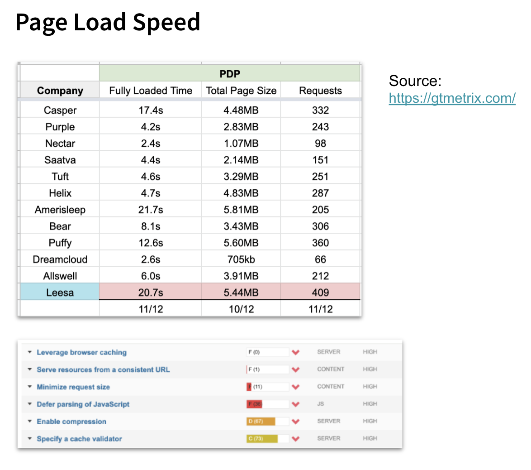Viewport: 531px width, 470px height.
Task: Click the F (1) grade bar
Action: click(267, 369)
